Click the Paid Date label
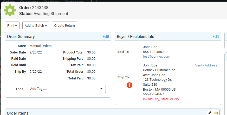The image size is (227, 115). (18, 58)
